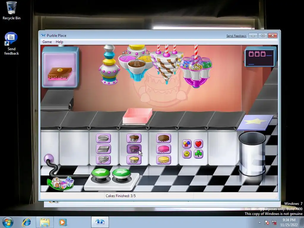
Task: Add the green clover decoration
Action: click(198, 154)
